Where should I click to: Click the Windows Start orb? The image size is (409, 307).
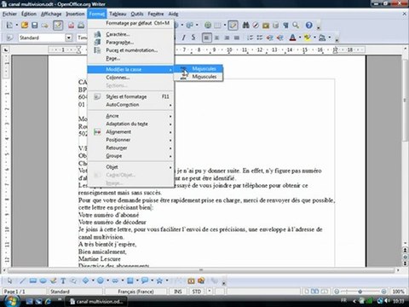pos(11,301)
